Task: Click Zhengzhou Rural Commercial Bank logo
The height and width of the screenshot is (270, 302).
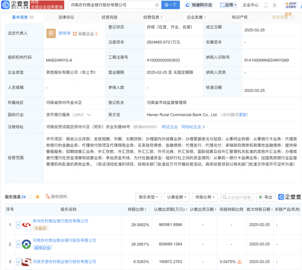Action: coord(26,225)
